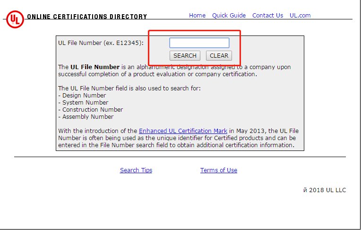This screenshot has width=361, height=230.
Task: Visit the UL.com link
Action: pyautogui.click(x=300, y=16)
